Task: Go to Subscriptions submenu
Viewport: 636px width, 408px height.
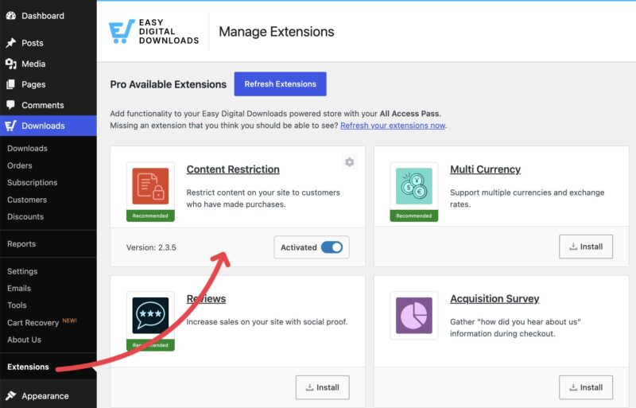Action: tap(32, 183)
